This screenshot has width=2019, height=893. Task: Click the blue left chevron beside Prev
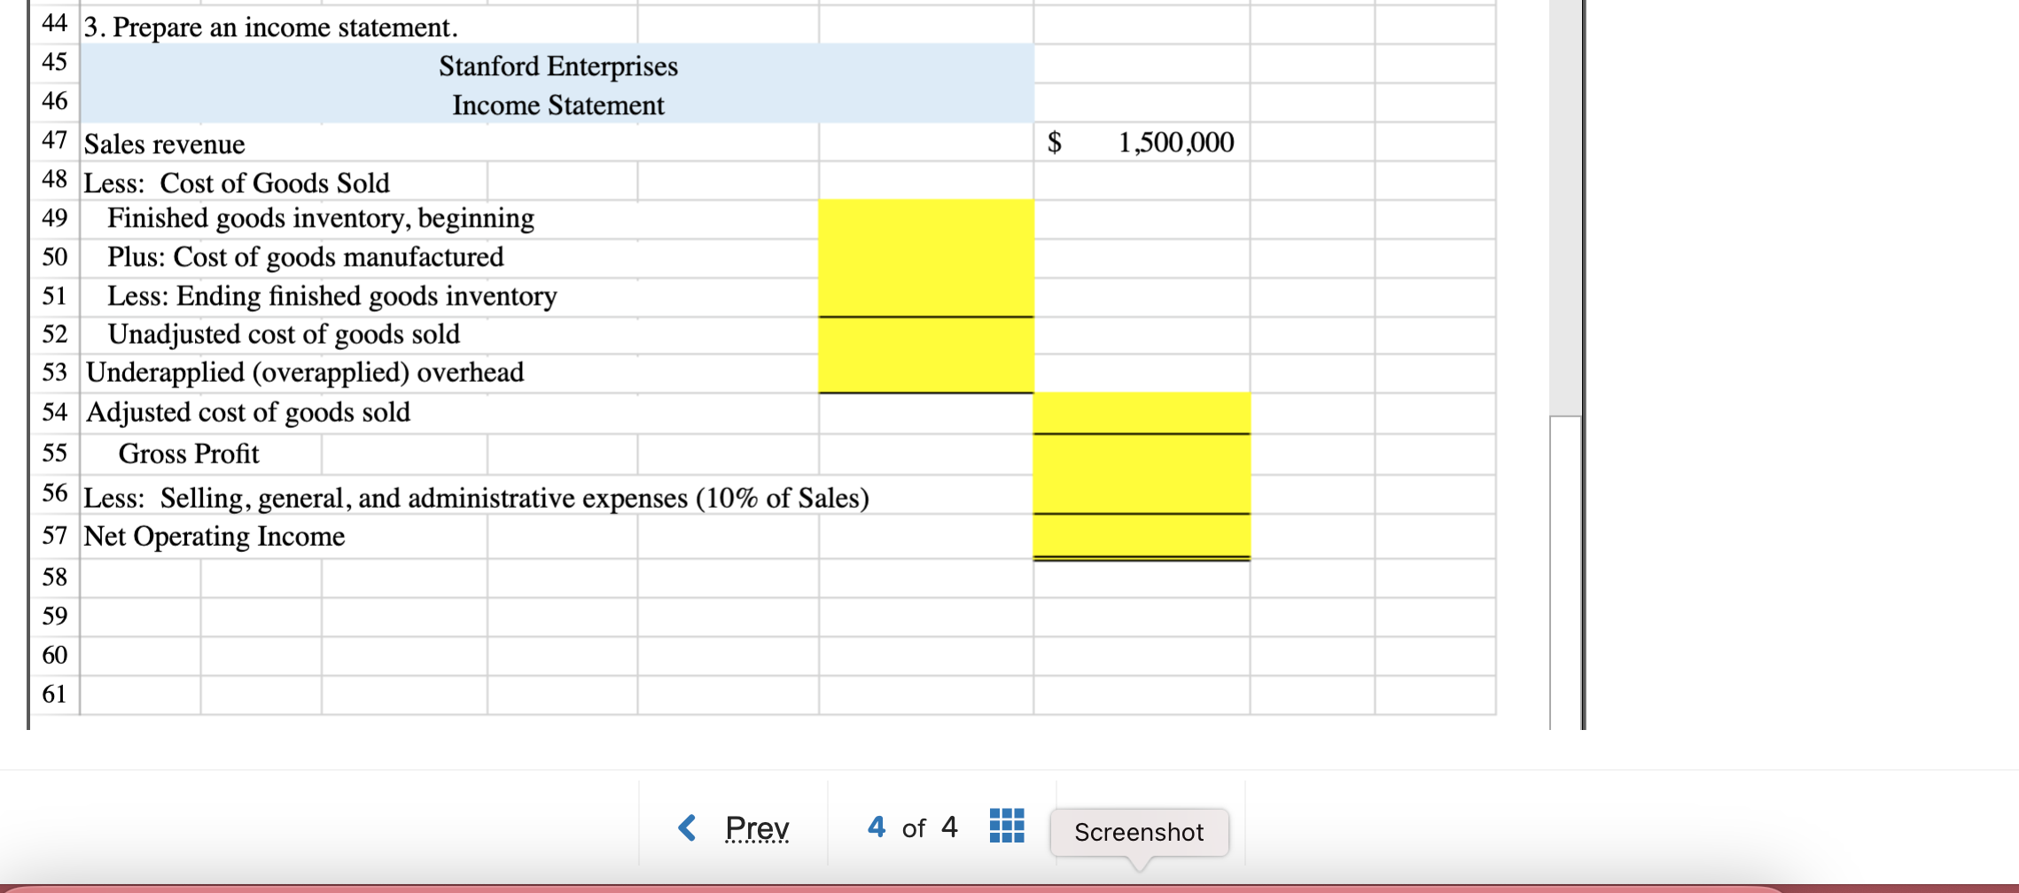point(690,827)
